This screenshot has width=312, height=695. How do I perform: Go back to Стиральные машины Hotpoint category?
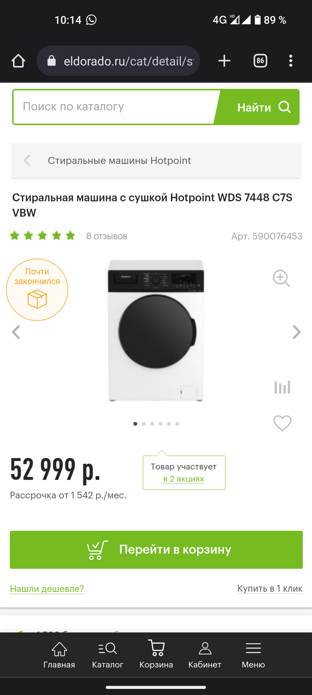point(156,161)
